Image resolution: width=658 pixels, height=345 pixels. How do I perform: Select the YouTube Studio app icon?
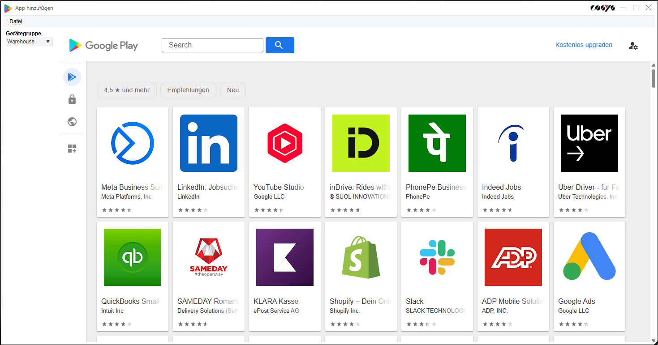click(x=285, y=143)
